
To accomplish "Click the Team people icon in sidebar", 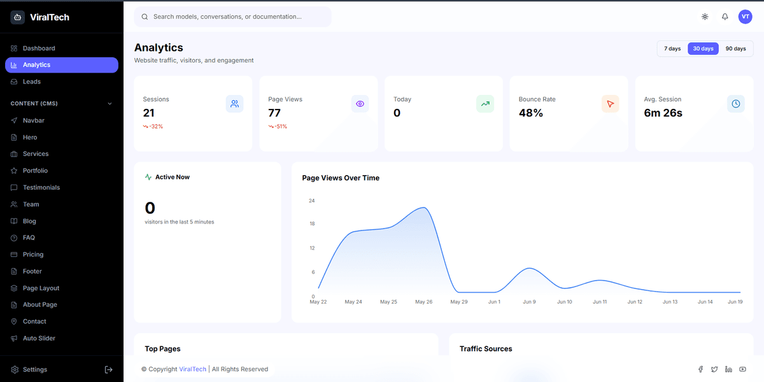I will pos(14,204).
